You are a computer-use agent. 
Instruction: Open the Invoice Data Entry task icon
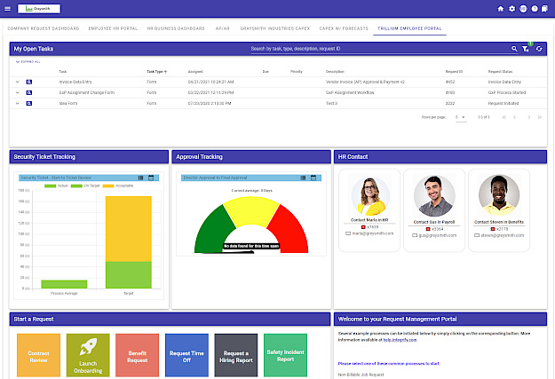28,81
